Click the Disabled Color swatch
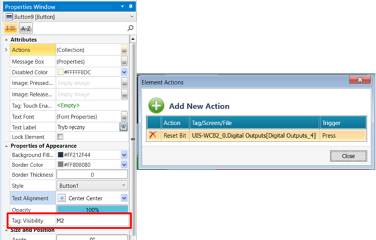Viewport: 376px width, 240px height. (60, 72)
